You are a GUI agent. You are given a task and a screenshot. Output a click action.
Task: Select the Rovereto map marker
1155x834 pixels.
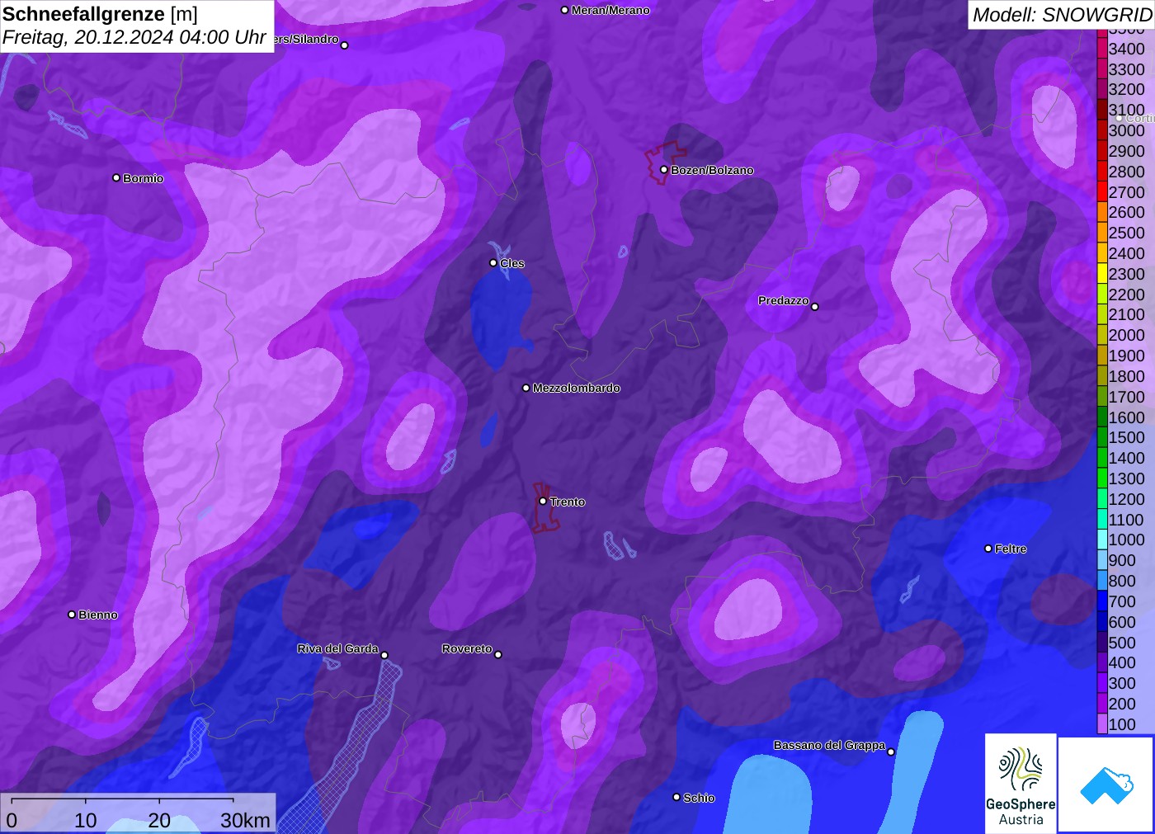(x=498, y=655)
